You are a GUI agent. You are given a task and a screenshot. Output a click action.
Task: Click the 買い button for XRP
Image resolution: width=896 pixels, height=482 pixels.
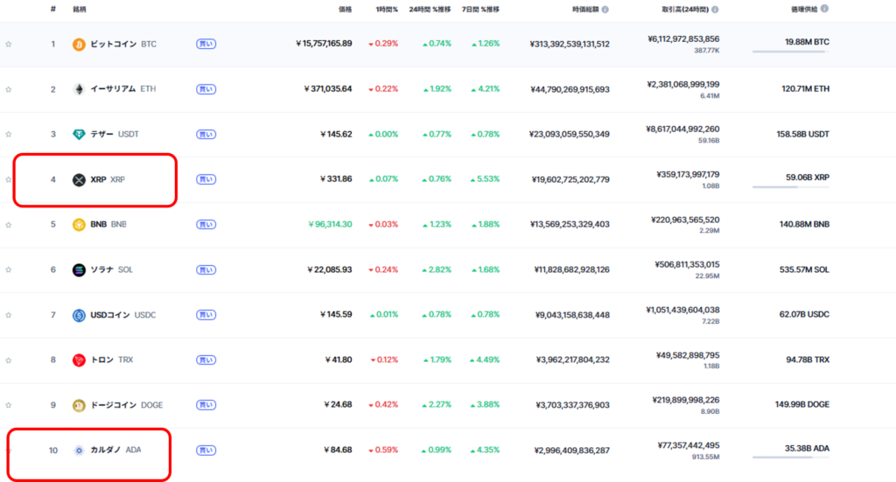pyautogui.click(x=206, y=179)
